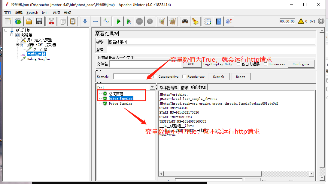Select the last Debug Sampler result
The width and height of the screenshot is (328, 184).
120,103
